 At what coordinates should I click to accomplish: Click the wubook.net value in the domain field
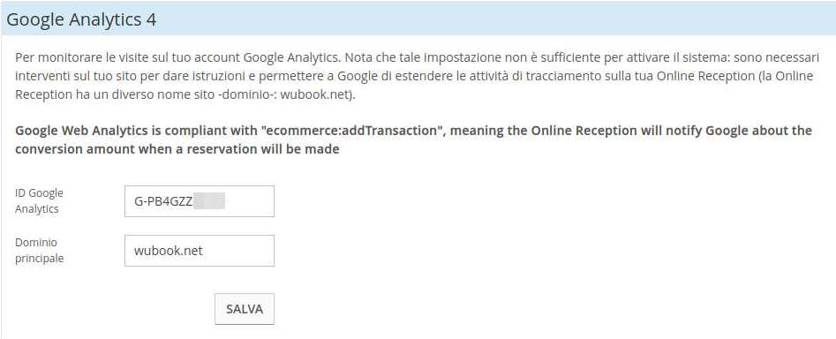pos(169,251)
